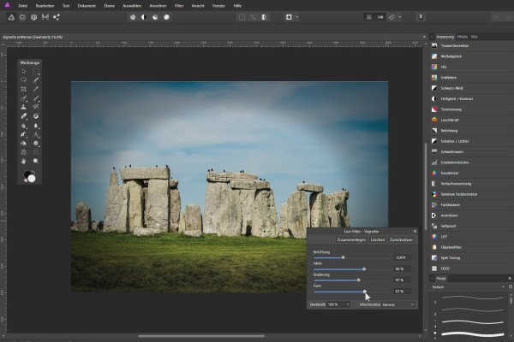Select the Zoom magnifier tool

click(x=36, y=161)
